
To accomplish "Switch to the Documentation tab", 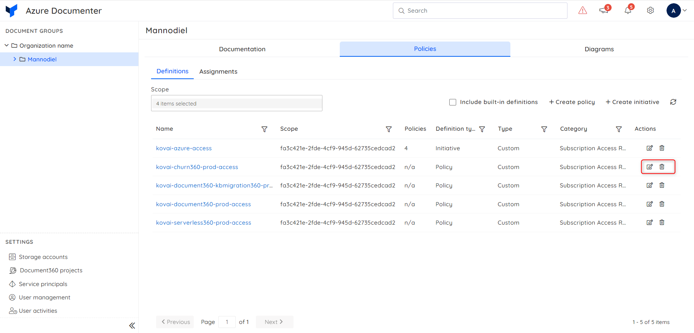I will pyautogui.click(x=242, y=49).
